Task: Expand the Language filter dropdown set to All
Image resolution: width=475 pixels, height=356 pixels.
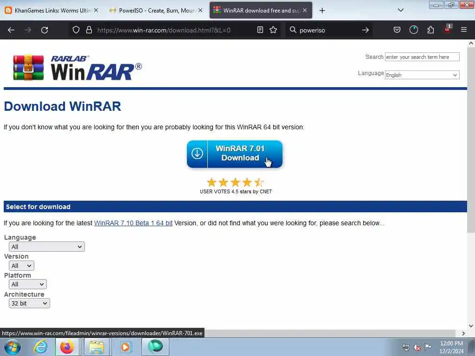Action: [x=47, y=247]
